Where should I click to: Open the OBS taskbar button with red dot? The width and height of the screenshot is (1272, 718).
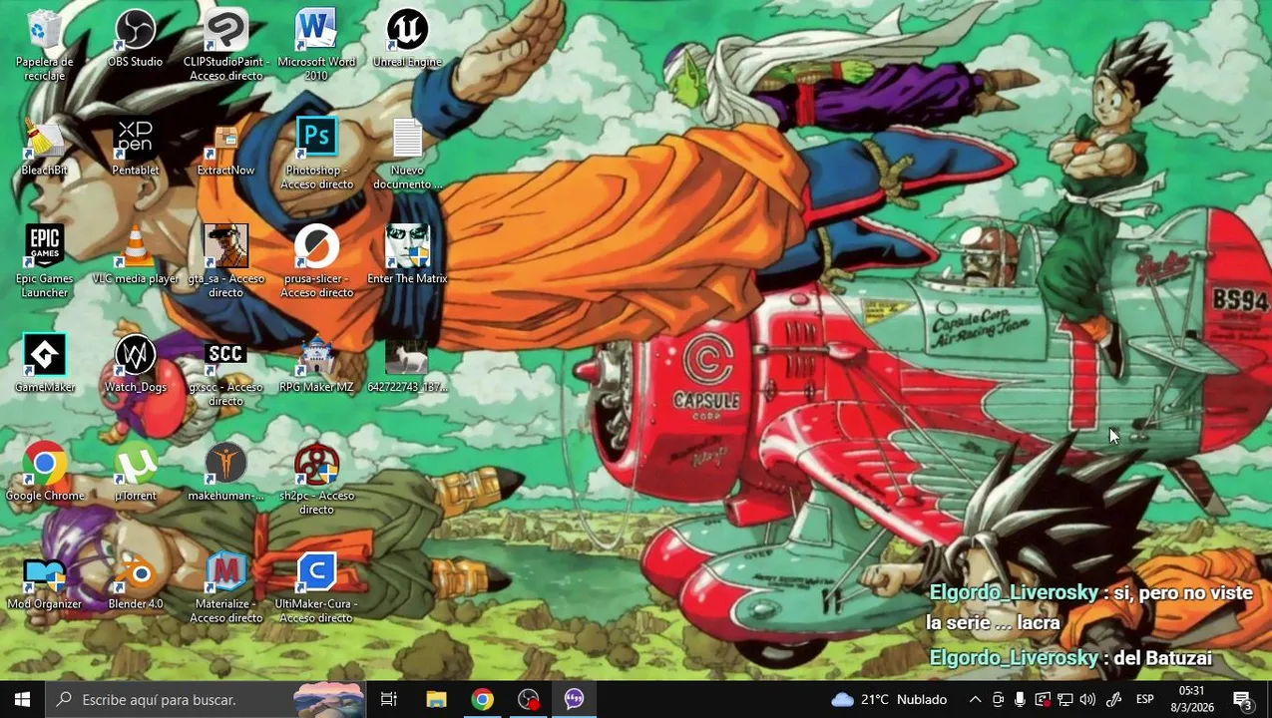click(x=528, y=699)
